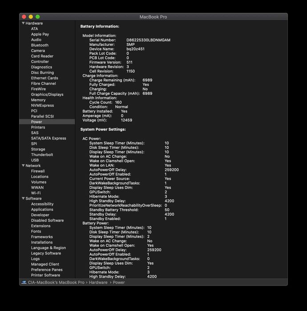Screen dimensions: 307x311
Task: Click serial number D86225330LBDNMGAM
Action: pyautogui.click(x=148, y=40)
